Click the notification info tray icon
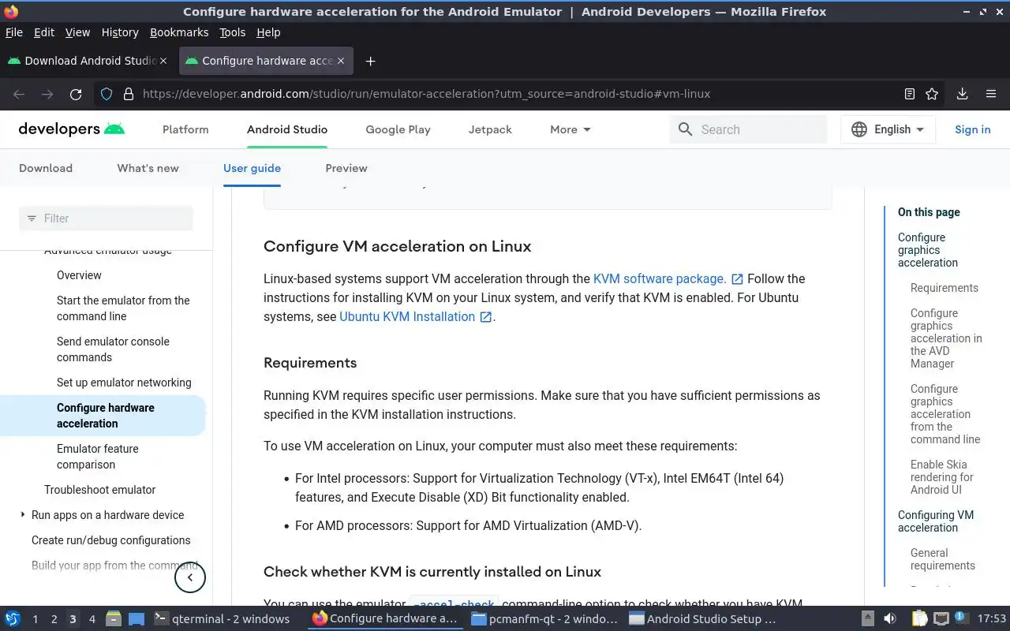Screen dimensions: 1010x631 click(x=961, y=618)
